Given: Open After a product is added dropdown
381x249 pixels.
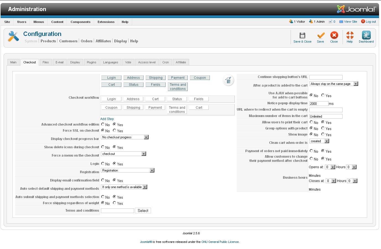Looking at the screenshot, I should [x=334, y=84].
